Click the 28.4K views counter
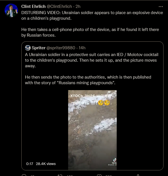168x176 pixels. point(46,164)
